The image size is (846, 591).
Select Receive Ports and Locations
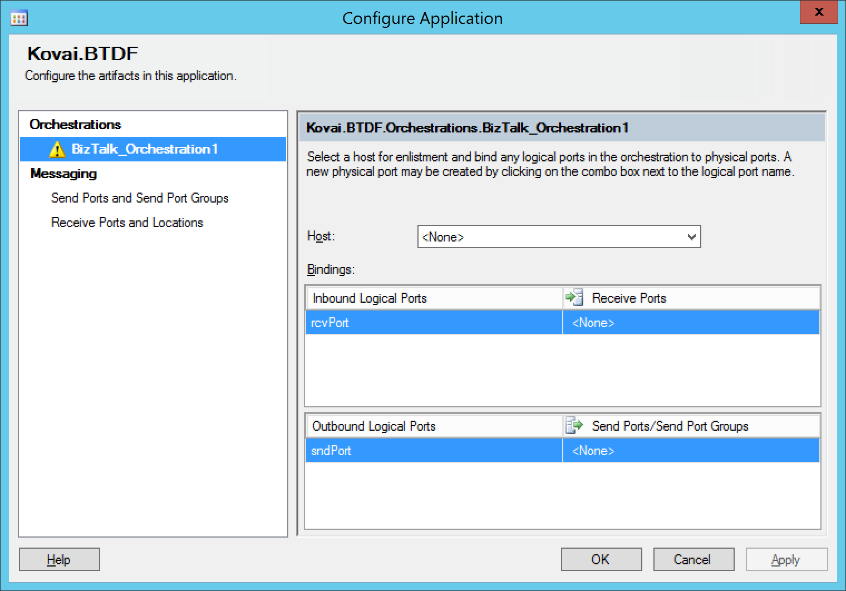[x=127, y=222]
